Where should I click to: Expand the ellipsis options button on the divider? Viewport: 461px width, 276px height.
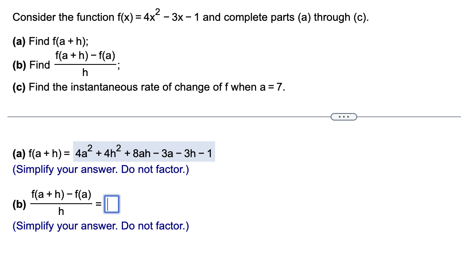344,116
